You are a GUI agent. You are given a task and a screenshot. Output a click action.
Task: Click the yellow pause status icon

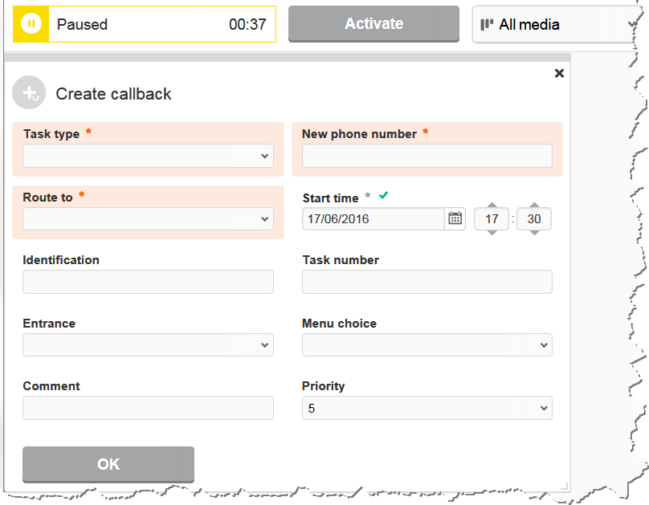(31, 24)
